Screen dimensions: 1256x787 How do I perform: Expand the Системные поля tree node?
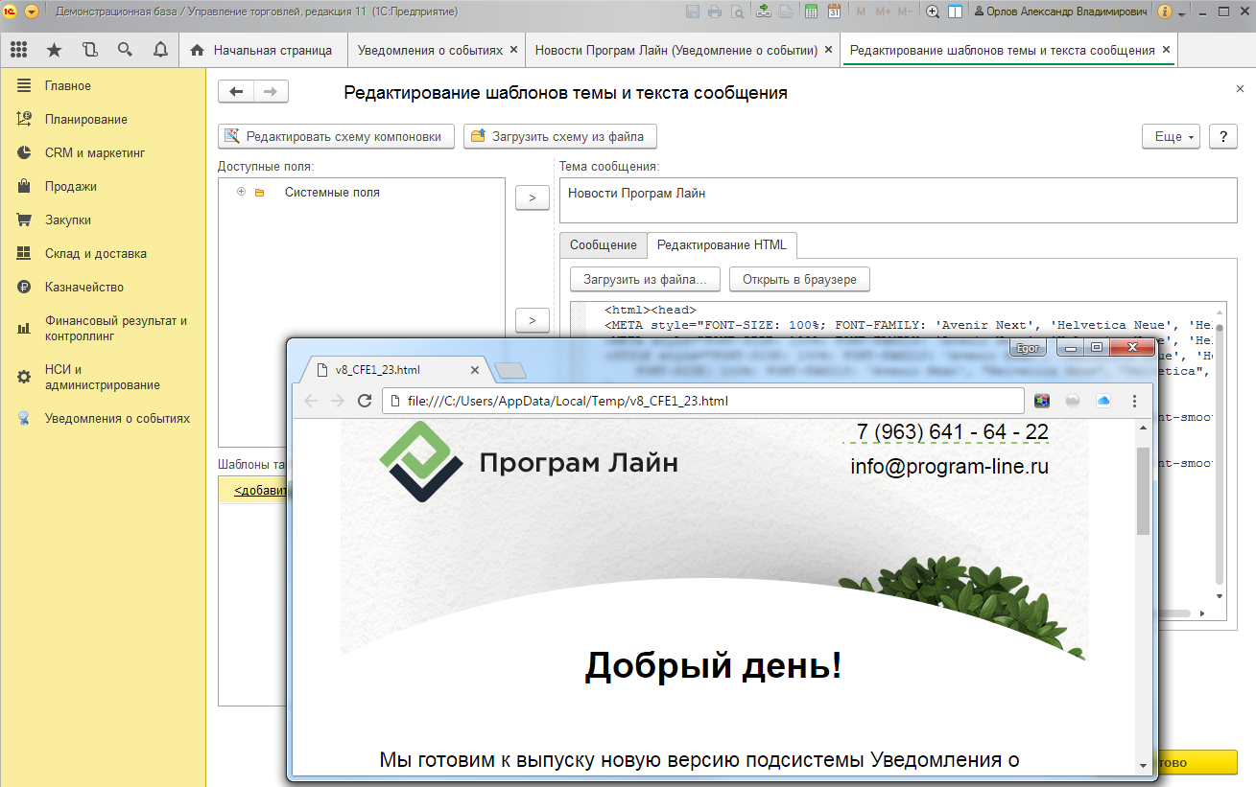pos(240,192)
